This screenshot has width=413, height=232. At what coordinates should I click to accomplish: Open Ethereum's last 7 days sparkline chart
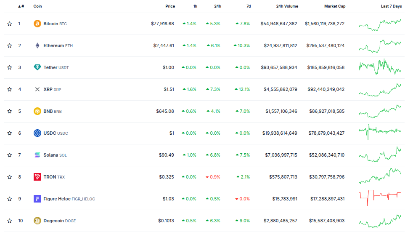pyautogui.click(x=380, y=45)
